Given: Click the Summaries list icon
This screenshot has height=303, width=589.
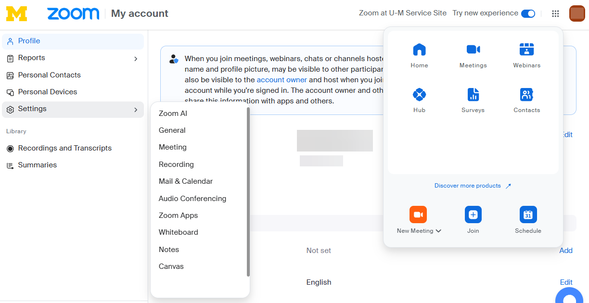Looking at the screenshot, I should (x=10, y=165).
